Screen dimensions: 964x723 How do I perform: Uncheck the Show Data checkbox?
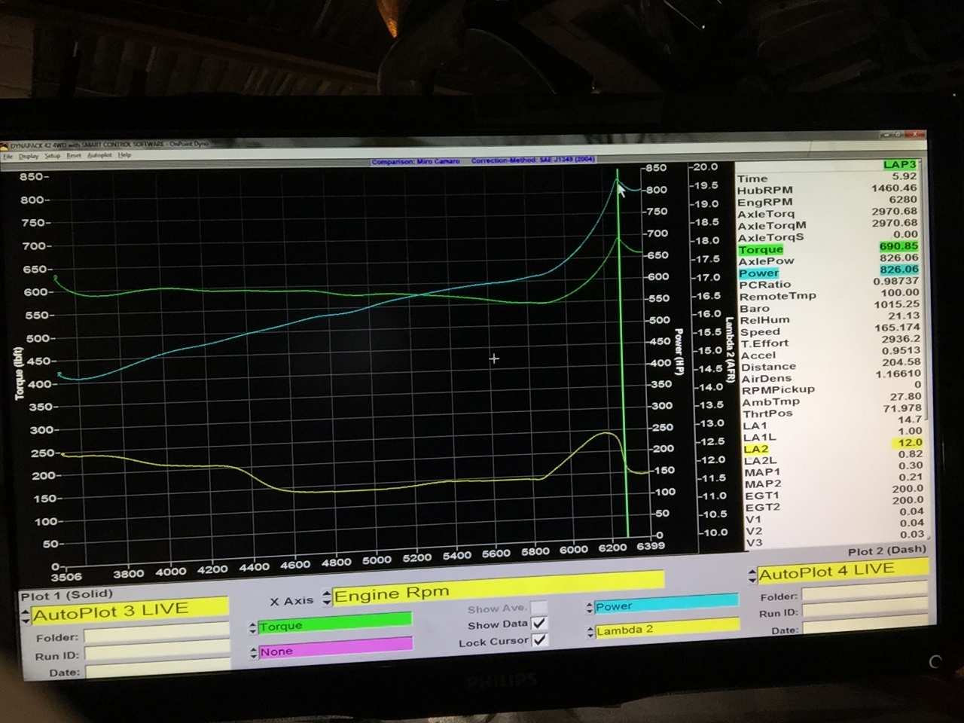click(x=539, y=624)
